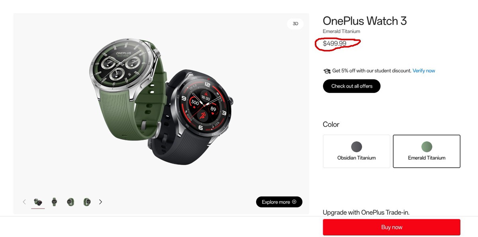The height and width of the screenshot is (237, 478).
Task: Click the Check out all offers button
Action: click(352, 86)
